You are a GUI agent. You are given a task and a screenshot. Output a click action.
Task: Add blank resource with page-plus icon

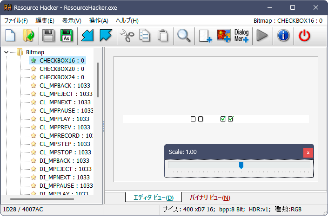pyautogui.click(x=205, y=36)
